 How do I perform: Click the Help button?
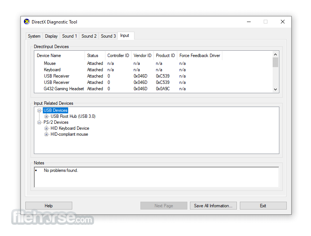[x=49, y=206]
